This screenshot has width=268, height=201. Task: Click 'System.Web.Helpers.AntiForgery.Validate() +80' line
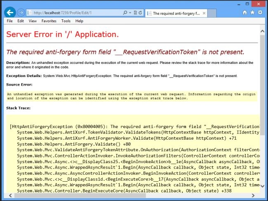pyautogui.click(x=74, y=144)
